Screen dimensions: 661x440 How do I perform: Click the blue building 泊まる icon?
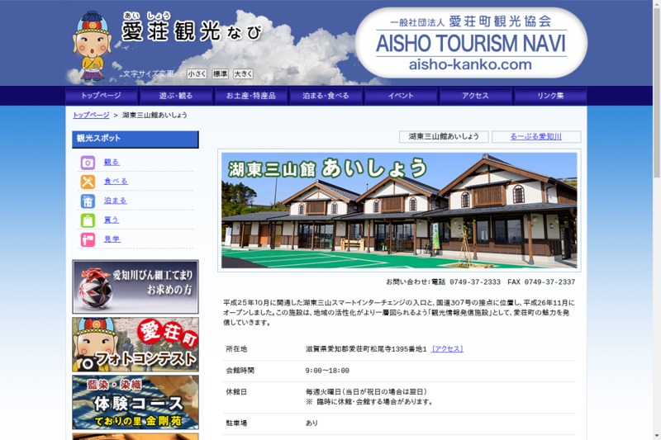pyautogui.click(x=88, y=201)
